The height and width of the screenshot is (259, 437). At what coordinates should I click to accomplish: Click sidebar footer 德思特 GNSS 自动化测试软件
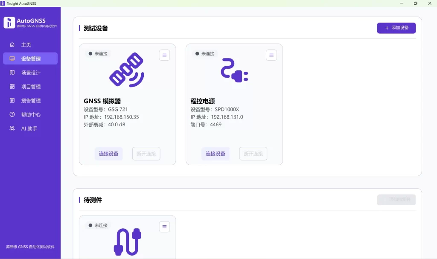[30, 247]
